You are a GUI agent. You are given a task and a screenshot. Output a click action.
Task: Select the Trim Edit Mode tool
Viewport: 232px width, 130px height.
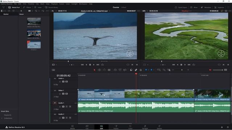[99, 70]
